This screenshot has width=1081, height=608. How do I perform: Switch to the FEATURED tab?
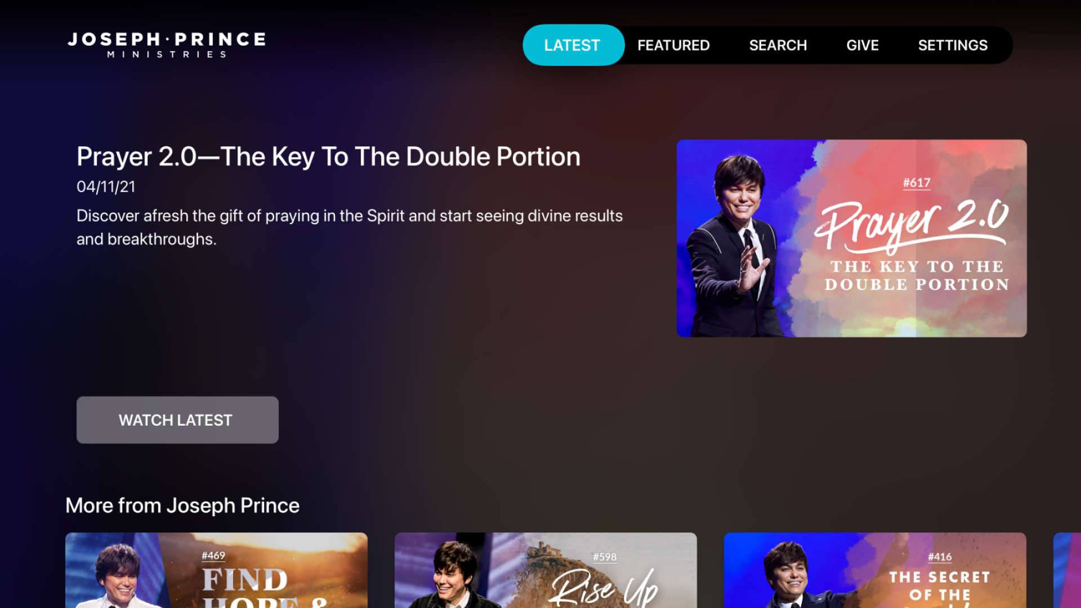(673, 45)
